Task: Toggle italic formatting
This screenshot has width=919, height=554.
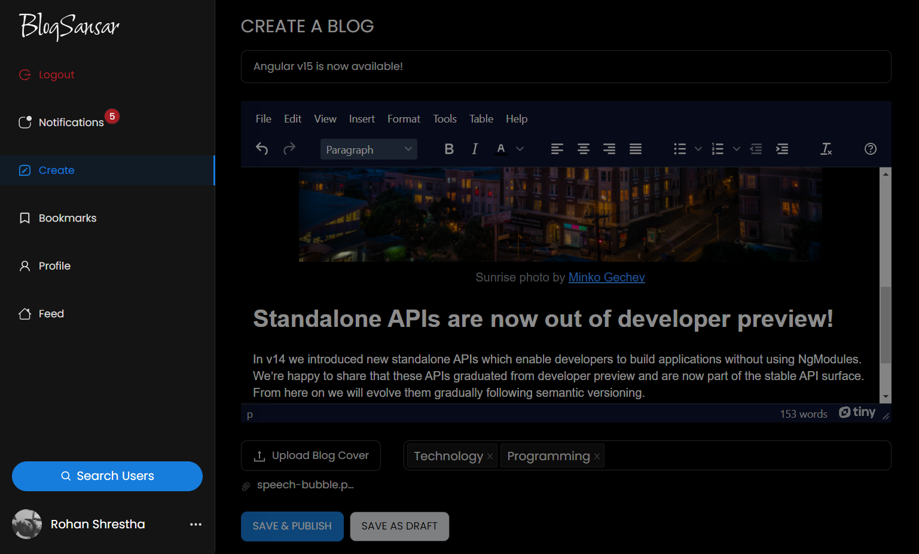Action: tap(475, 149)
